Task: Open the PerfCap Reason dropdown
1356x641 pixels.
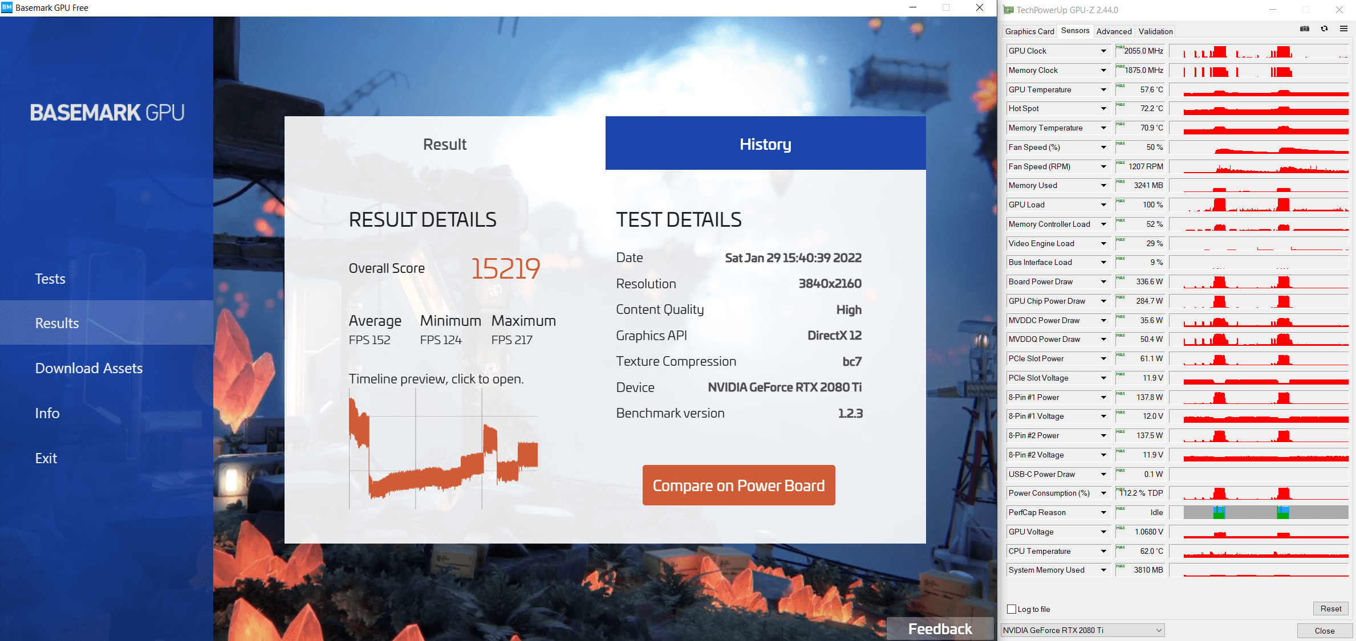Action: tap(1103, 513)
